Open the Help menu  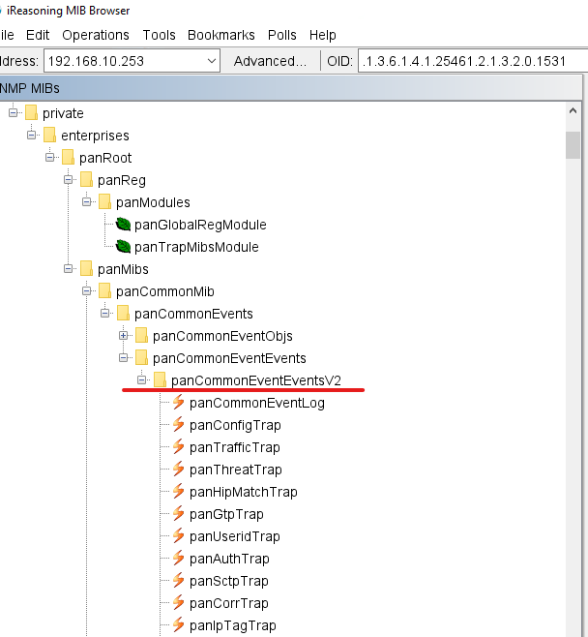coord(323,35)
